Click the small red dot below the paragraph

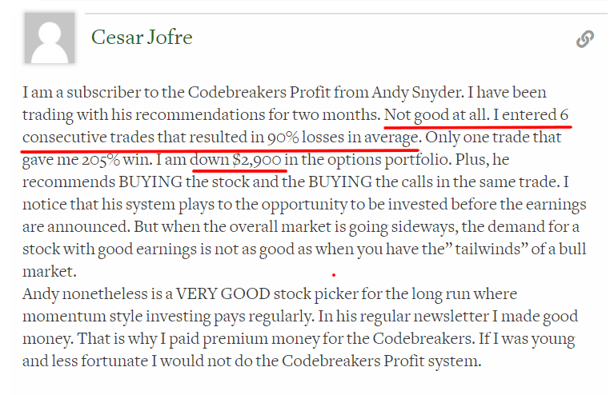[x=334, y=275]
